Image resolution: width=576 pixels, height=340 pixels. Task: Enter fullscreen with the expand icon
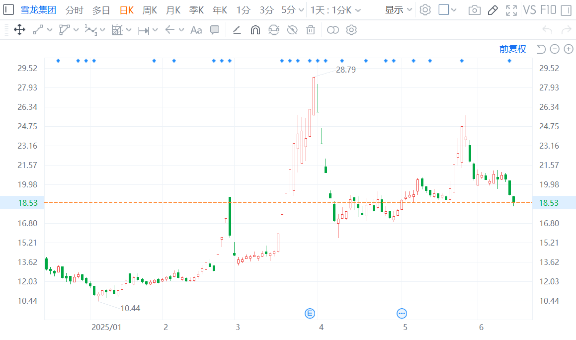coord(511,10)
